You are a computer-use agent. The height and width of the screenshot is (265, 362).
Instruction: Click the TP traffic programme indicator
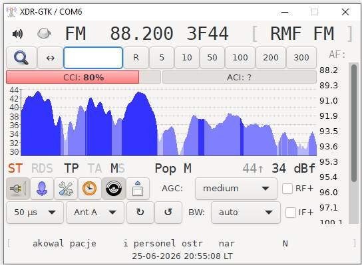71,168
